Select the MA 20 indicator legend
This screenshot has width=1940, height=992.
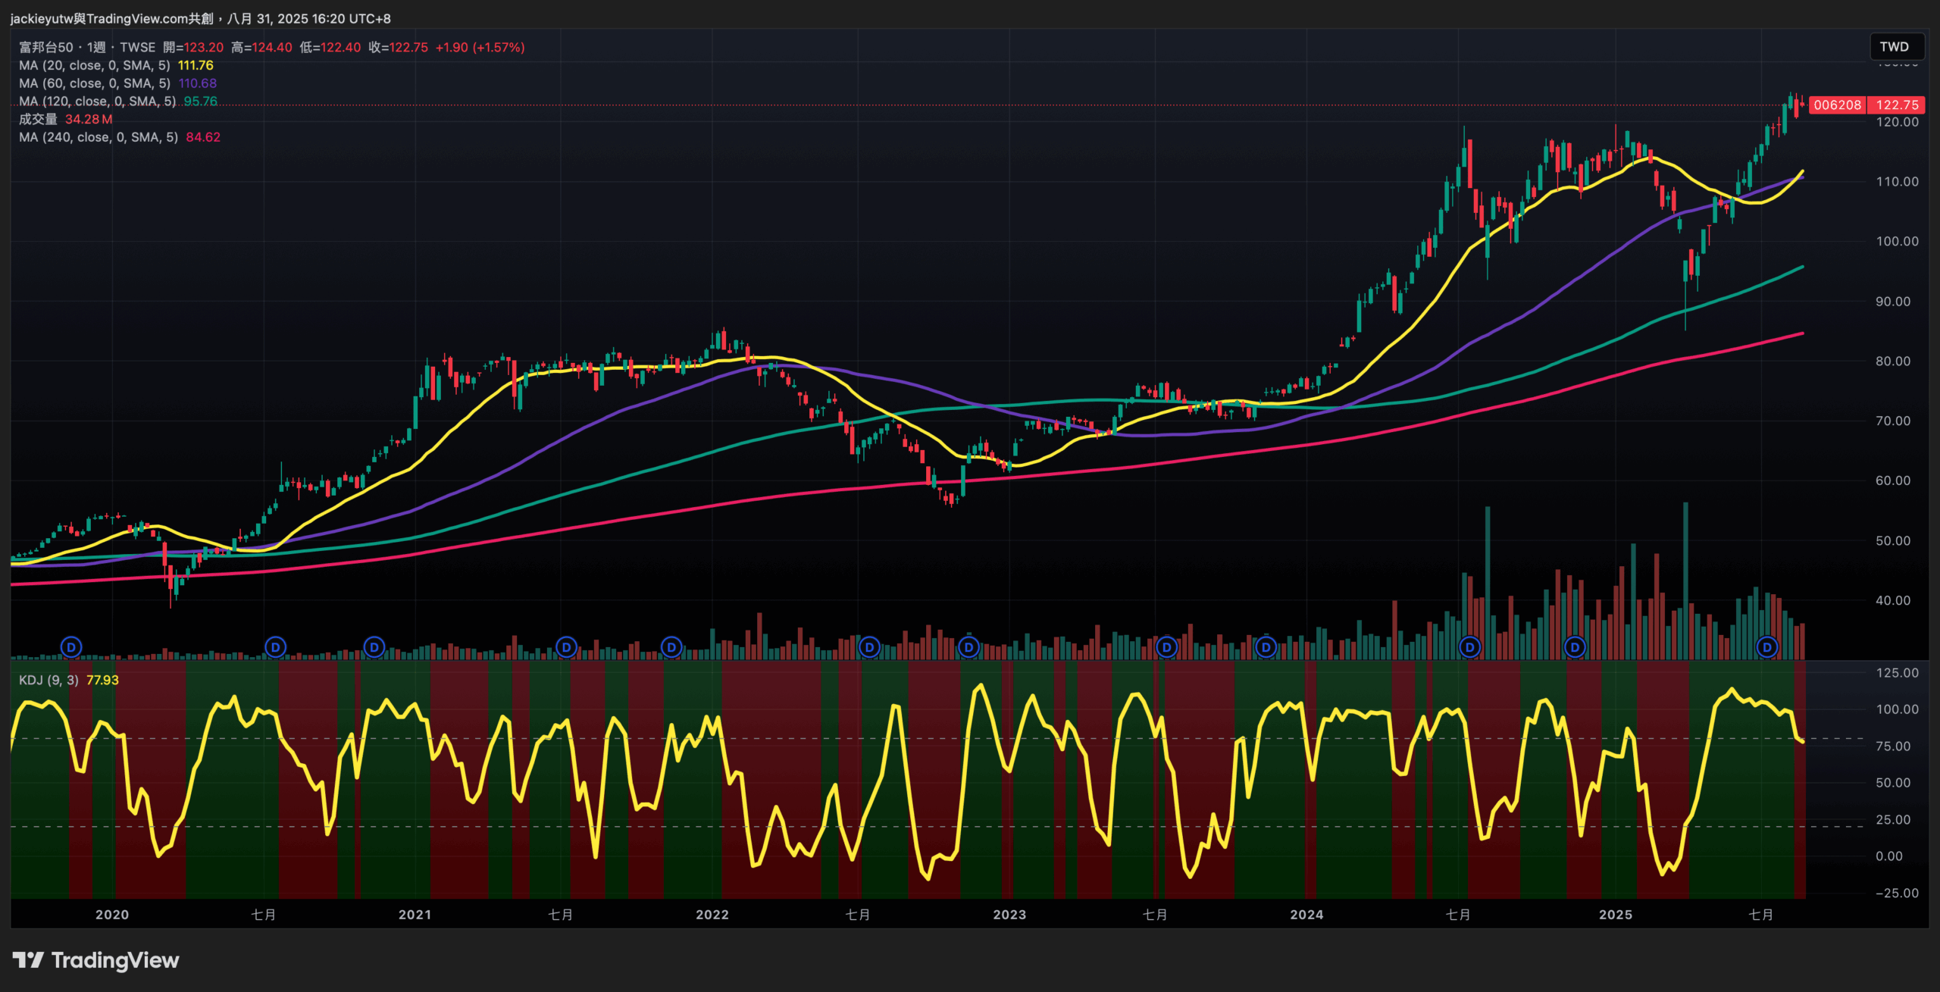click(95, 65)
